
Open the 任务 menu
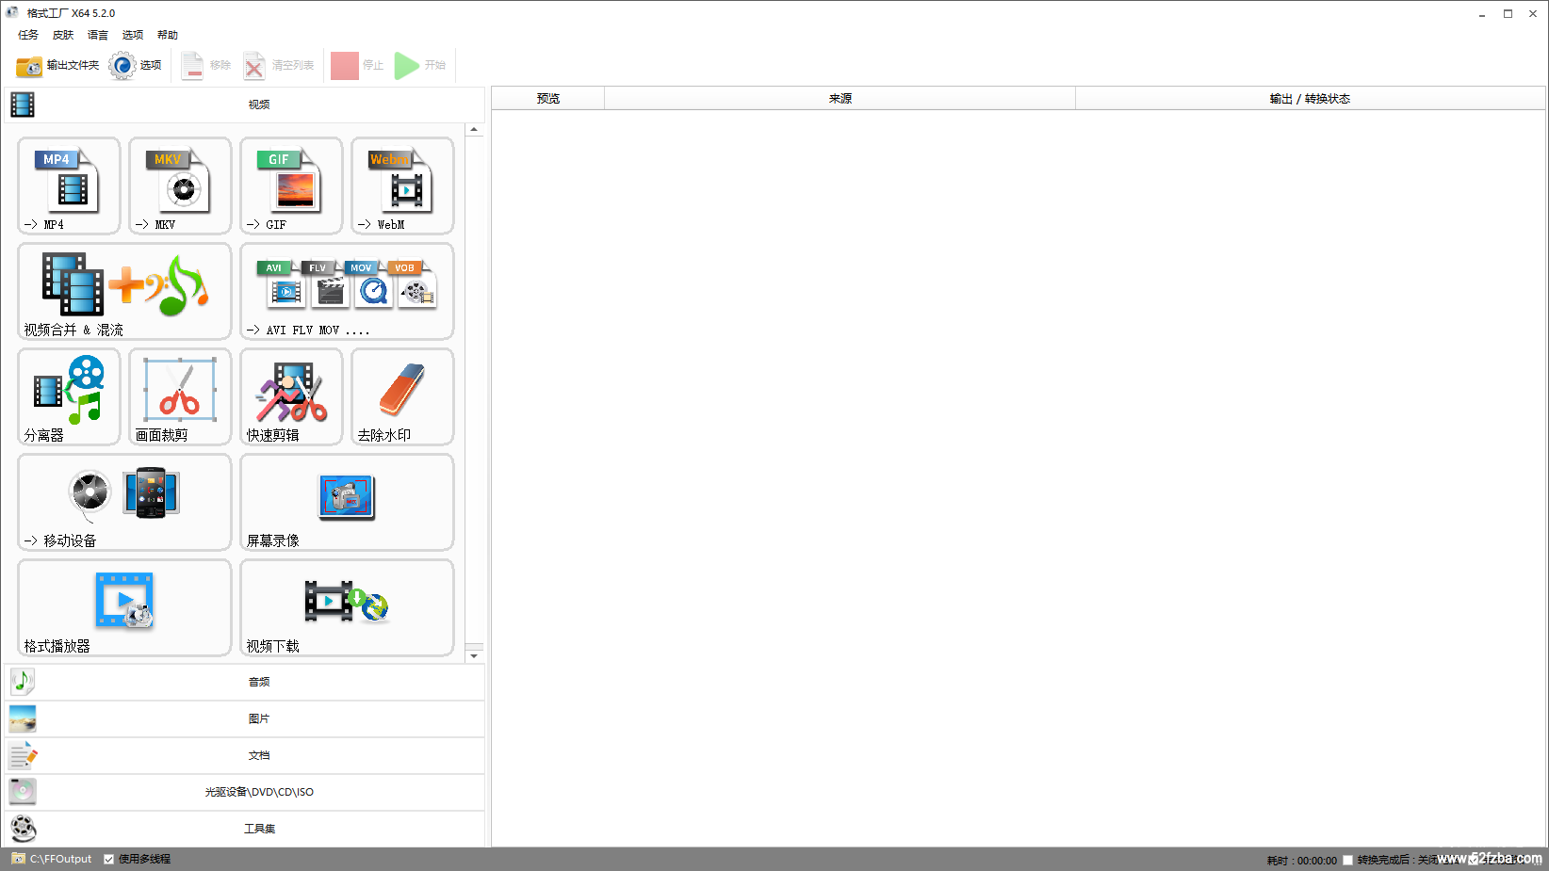pos(28,35)
